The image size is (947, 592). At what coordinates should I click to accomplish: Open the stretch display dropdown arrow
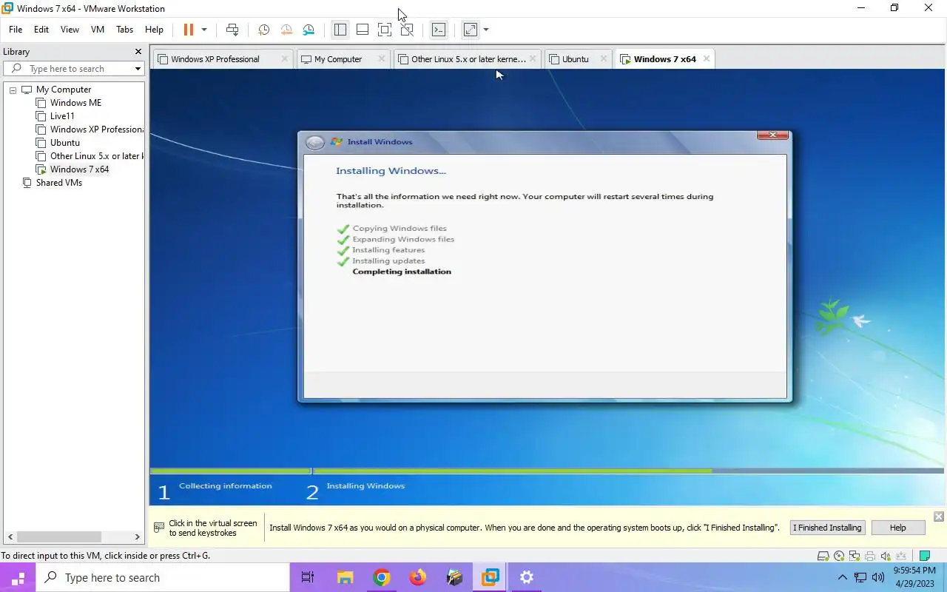pyautogui.click(x=486, y=30)
